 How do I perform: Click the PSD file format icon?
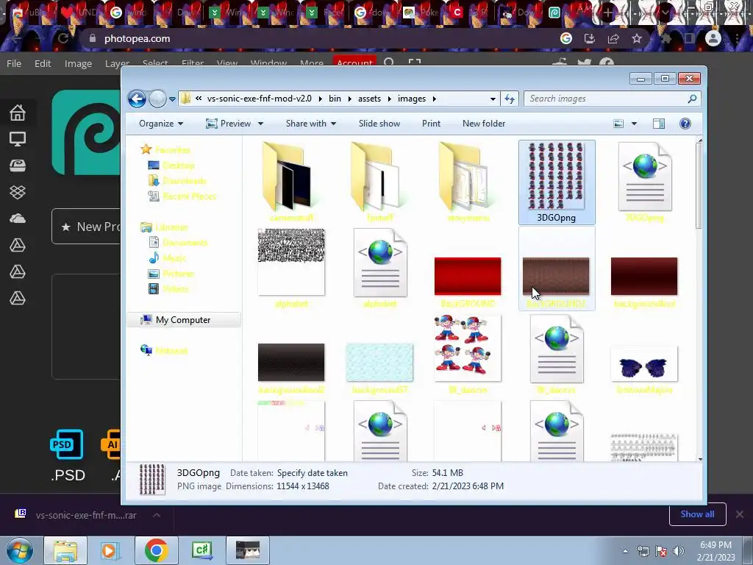pyautogui.click(x=67, y=444)
